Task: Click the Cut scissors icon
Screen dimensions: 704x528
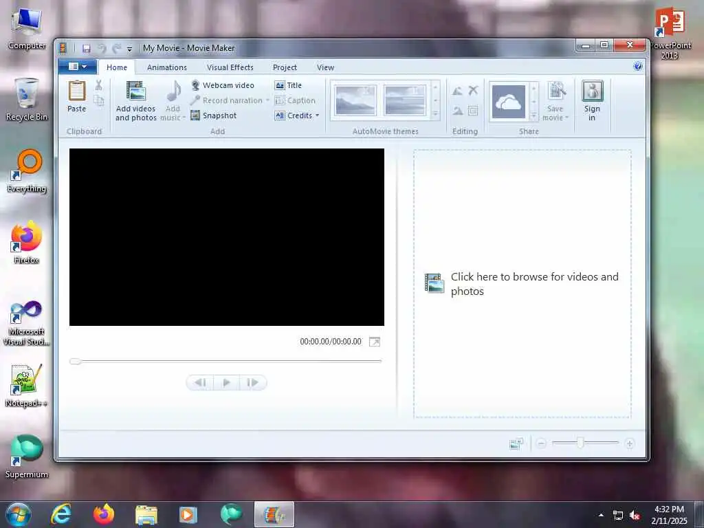Action: [99, 85]
